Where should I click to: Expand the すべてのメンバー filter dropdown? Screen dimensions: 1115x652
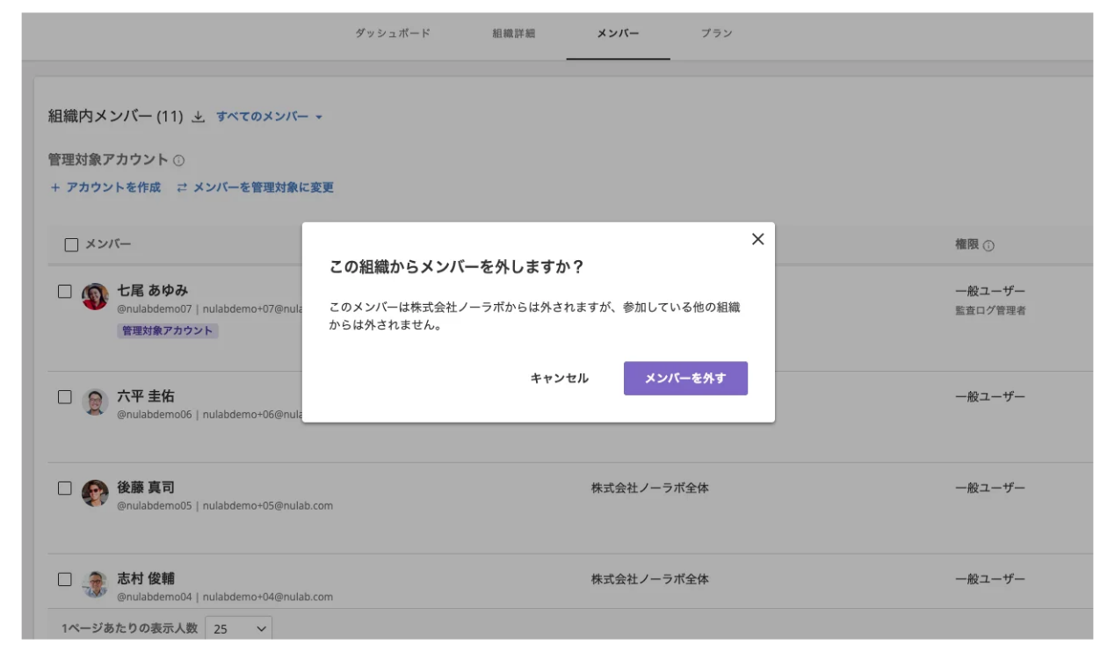click(x=270, y=117)
